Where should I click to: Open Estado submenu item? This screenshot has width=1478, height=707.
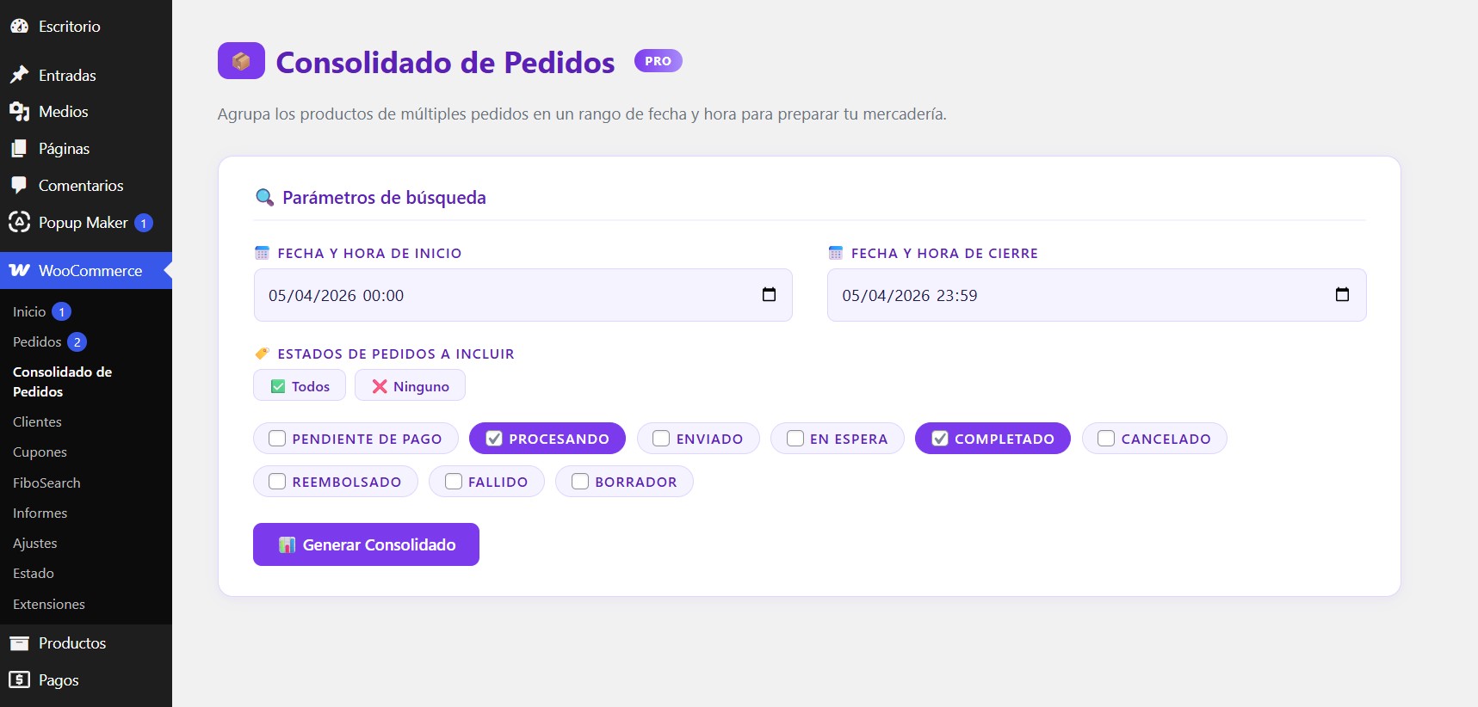pos(34,574)
